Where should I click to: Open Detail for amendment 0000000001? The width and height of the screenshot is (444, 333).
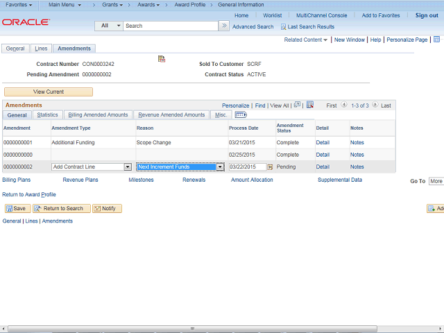(323, 142)
